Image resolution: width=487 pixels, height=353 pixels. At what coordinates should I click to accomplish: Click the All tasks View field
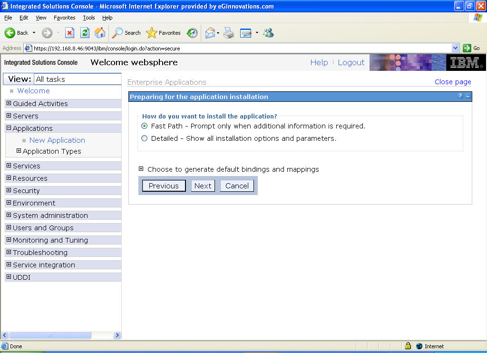[78, 79]
